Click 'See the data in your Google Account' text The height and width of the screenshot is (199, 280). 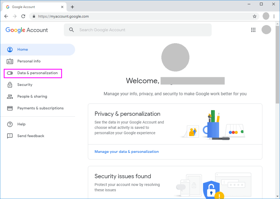pos(129,127)
